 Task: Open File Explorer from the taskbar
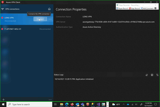click(x=62, y=104)
